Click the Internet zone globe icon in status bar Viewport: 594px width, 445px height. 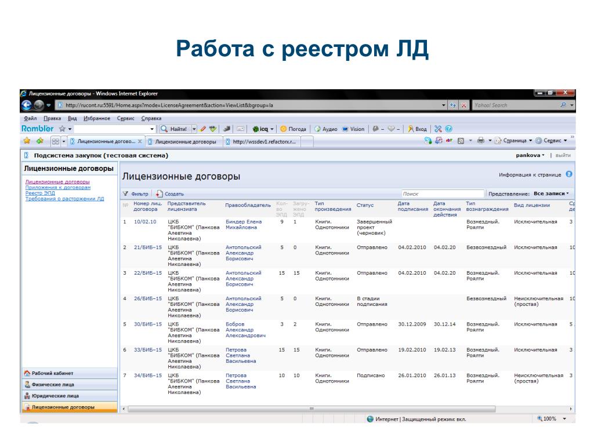(370, 419)
